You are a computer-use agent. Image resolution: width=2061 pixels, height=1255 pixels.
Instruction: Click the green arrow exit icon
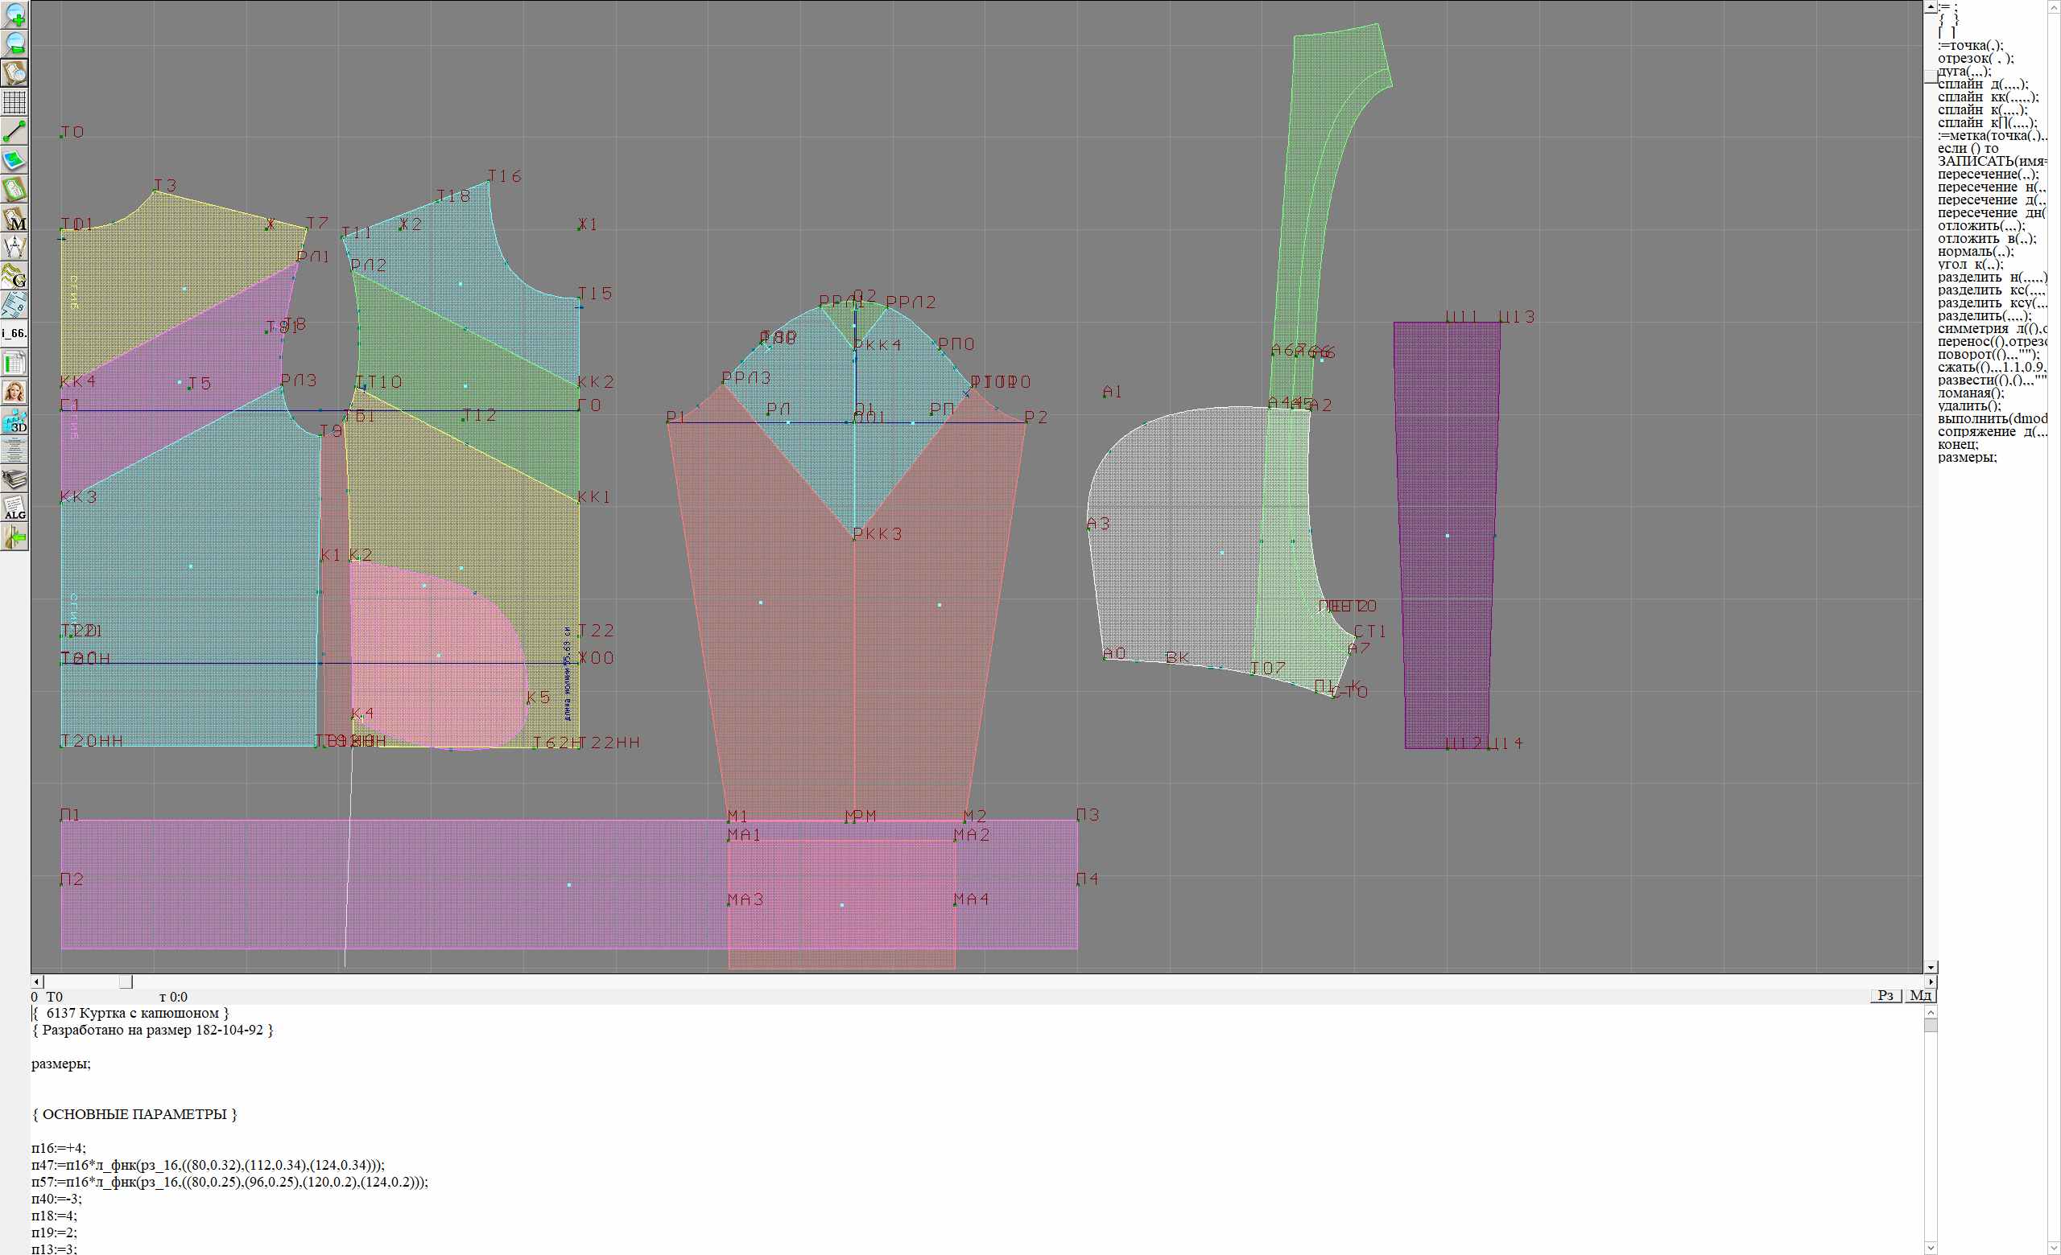click(15, 537)
